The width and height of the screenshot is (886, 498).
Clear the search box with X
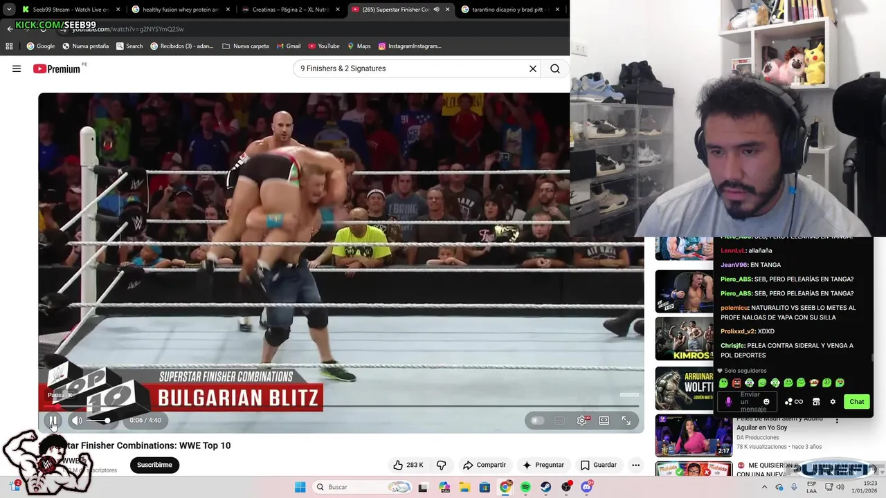coord(533,68)
